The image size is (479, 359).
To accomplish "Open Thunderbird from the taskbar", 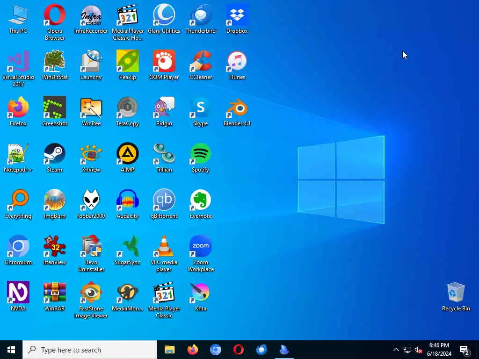I will pyautogui.click(x=261, y=350).
